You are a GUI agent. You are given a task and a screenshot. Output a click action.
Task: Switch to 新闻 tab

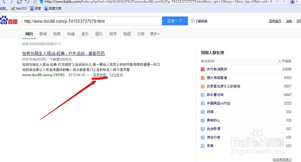[x=43, y=34]
